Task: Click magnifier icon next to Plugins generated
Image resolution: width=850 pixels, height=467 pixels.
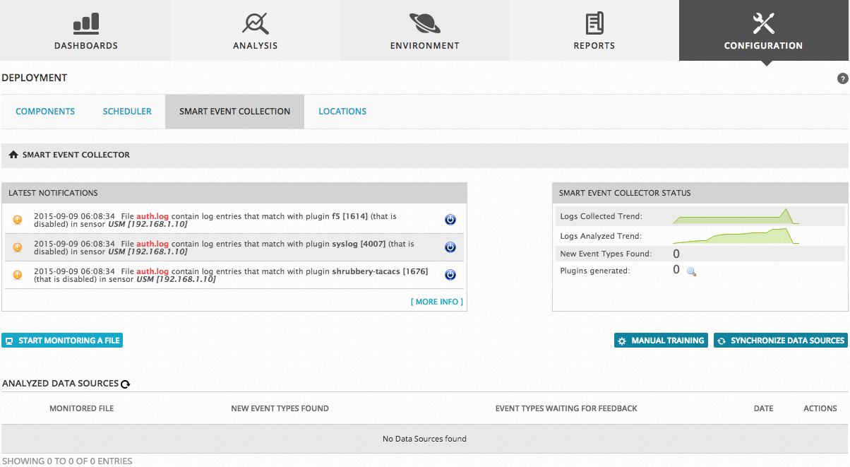Action: [691, 271]
